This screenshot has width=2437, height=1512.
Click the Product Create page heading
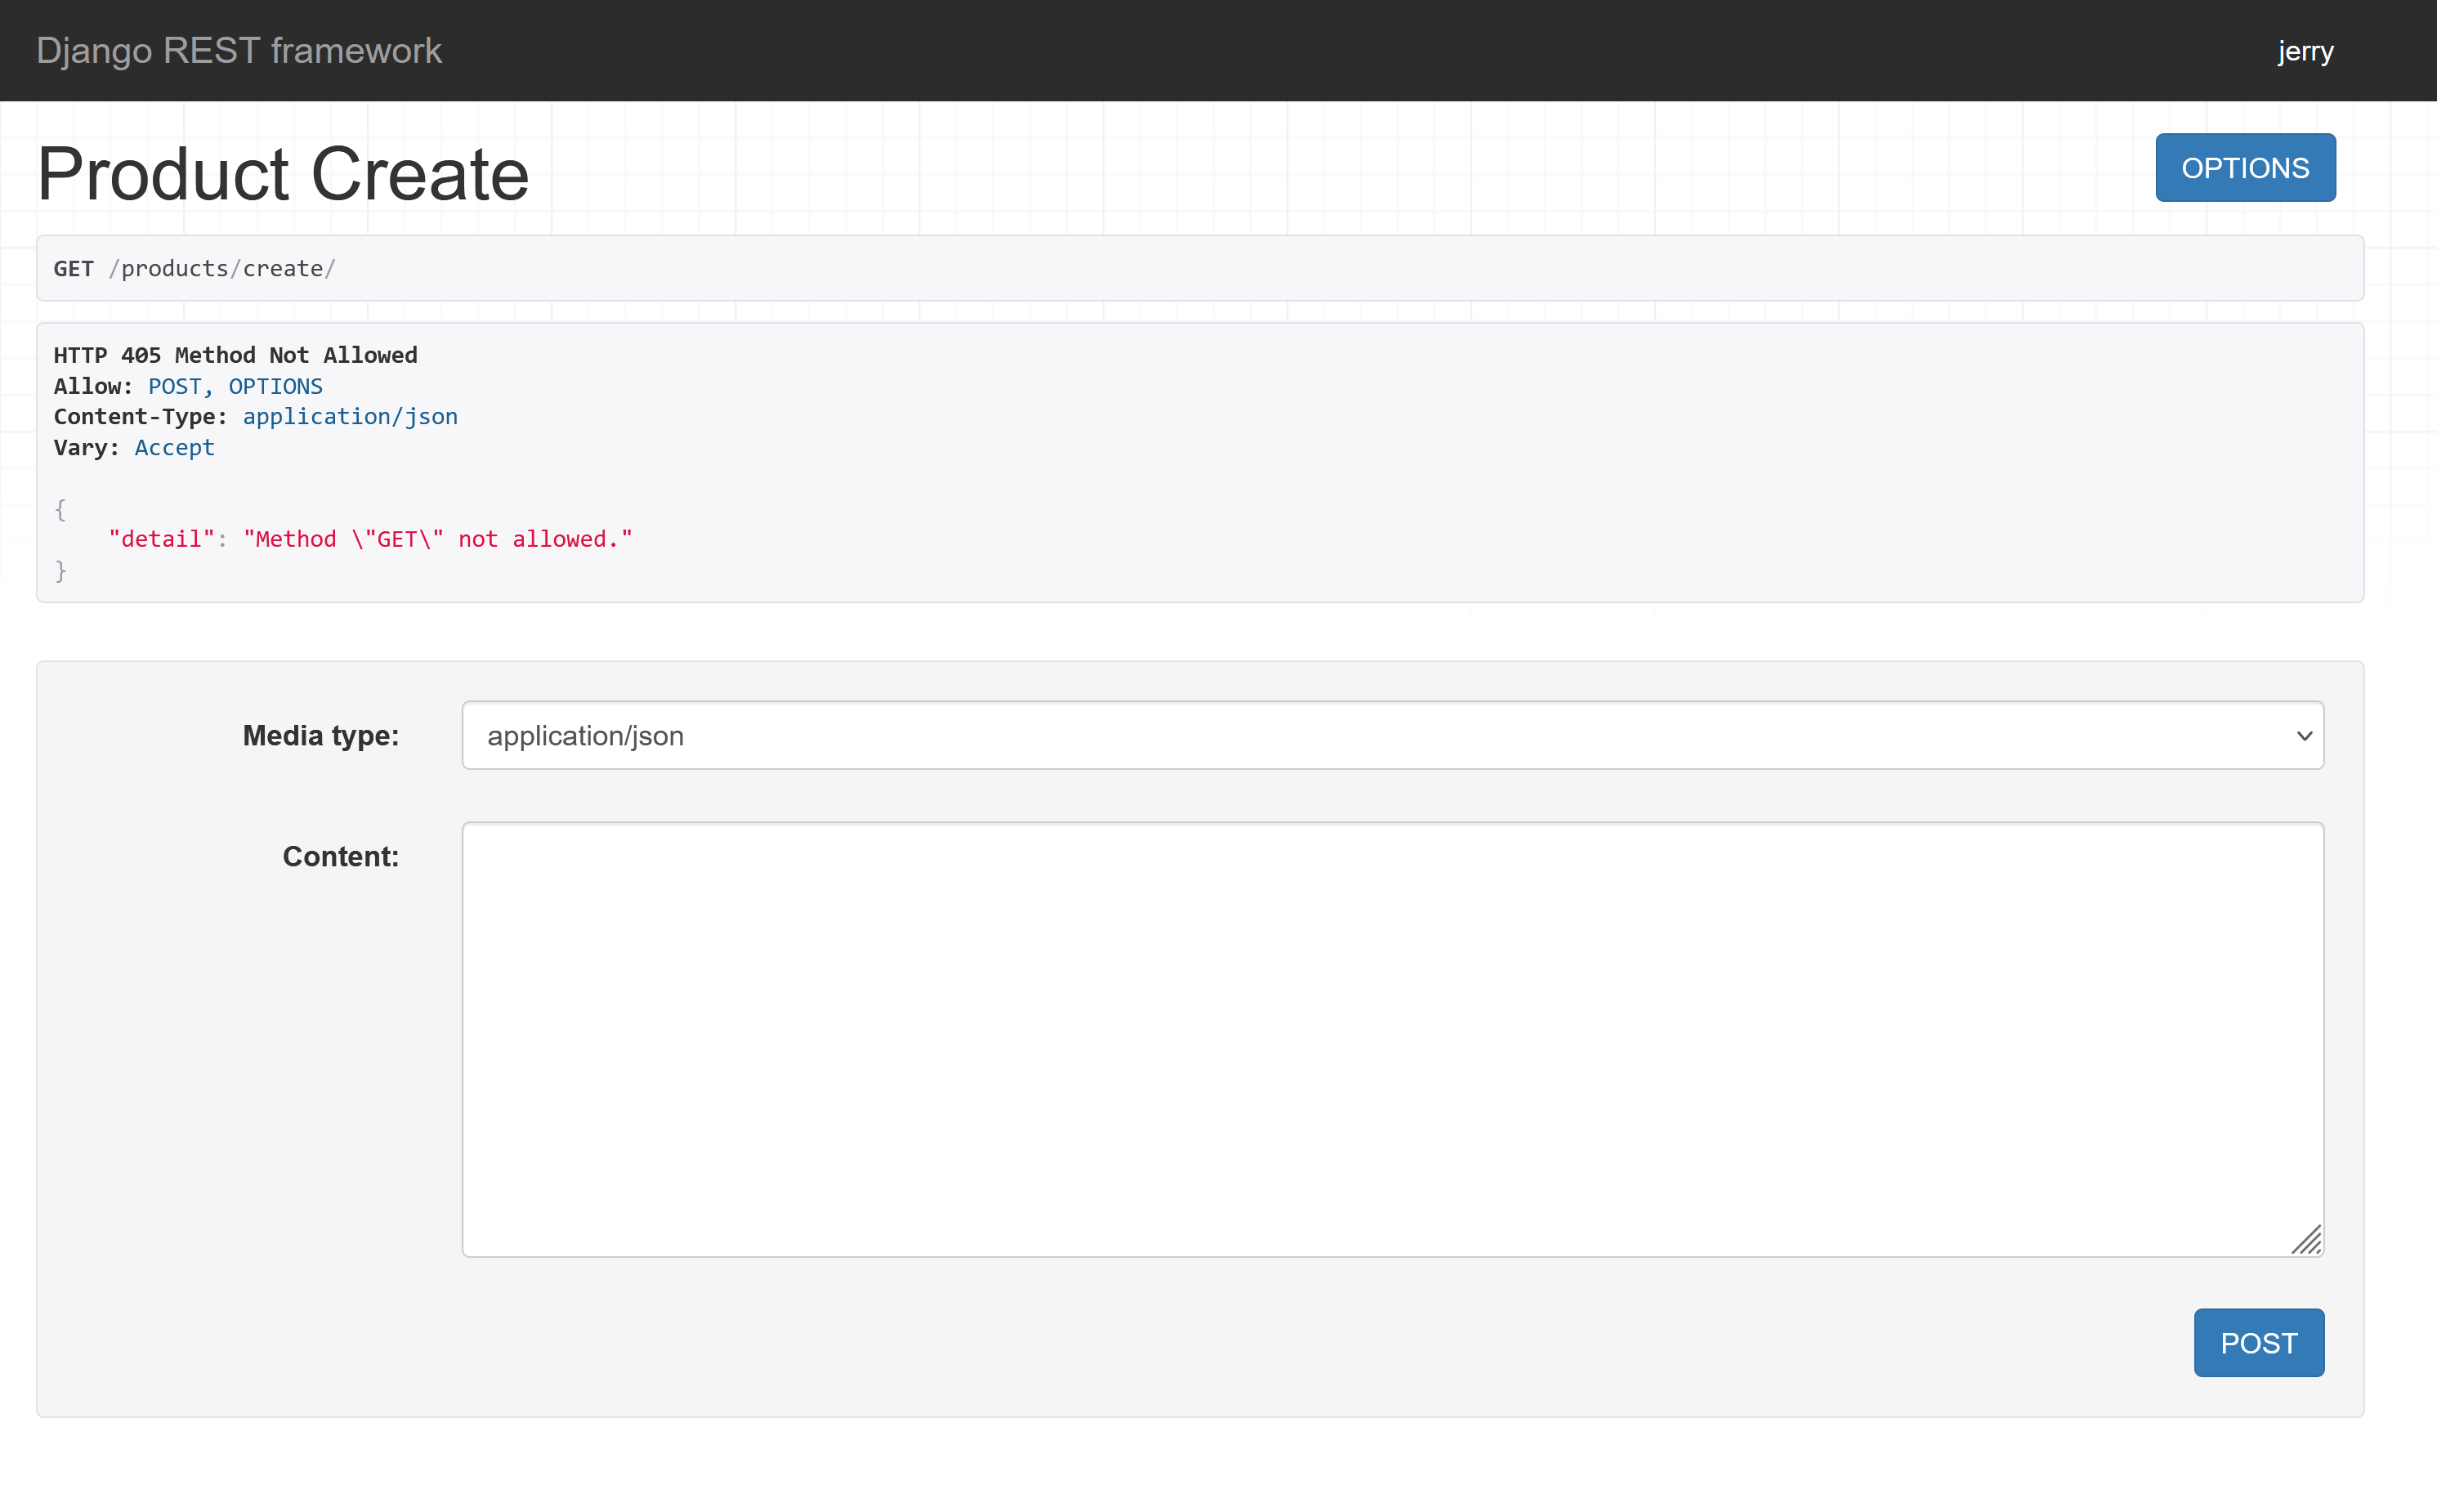pyautogui.click(x=283, y=174)
